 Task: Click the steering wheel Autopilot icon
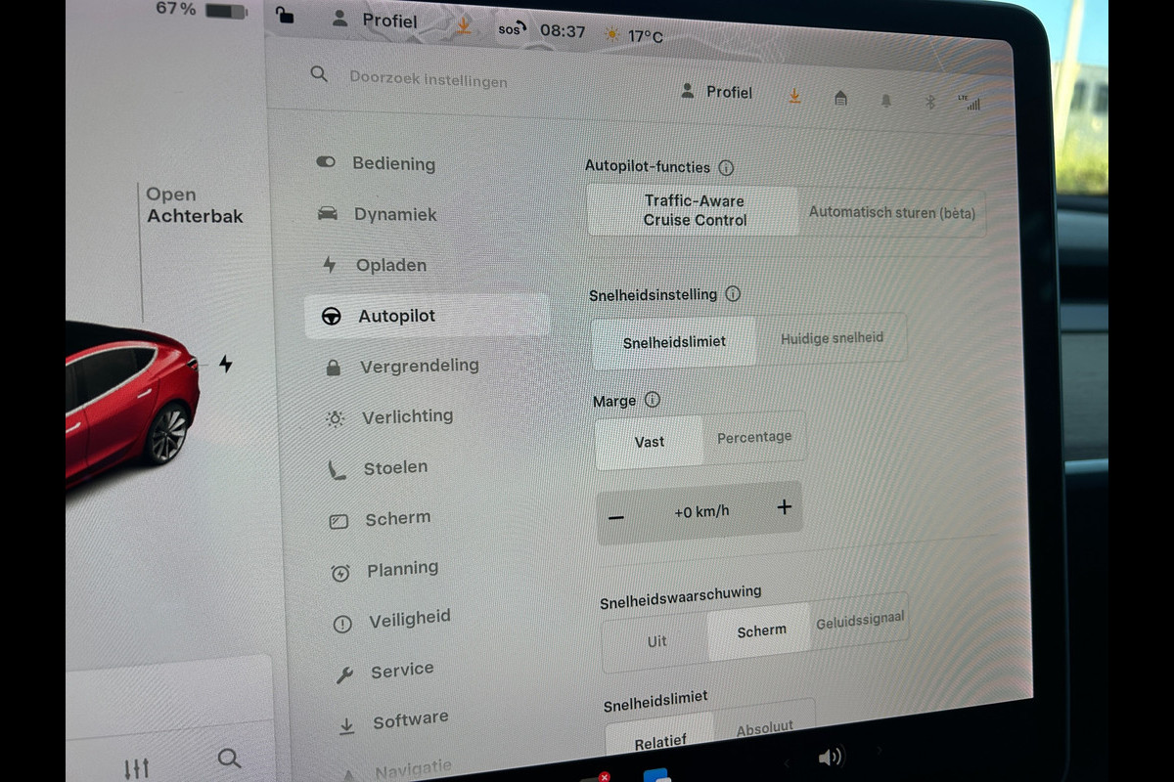[x=332, y=317]
